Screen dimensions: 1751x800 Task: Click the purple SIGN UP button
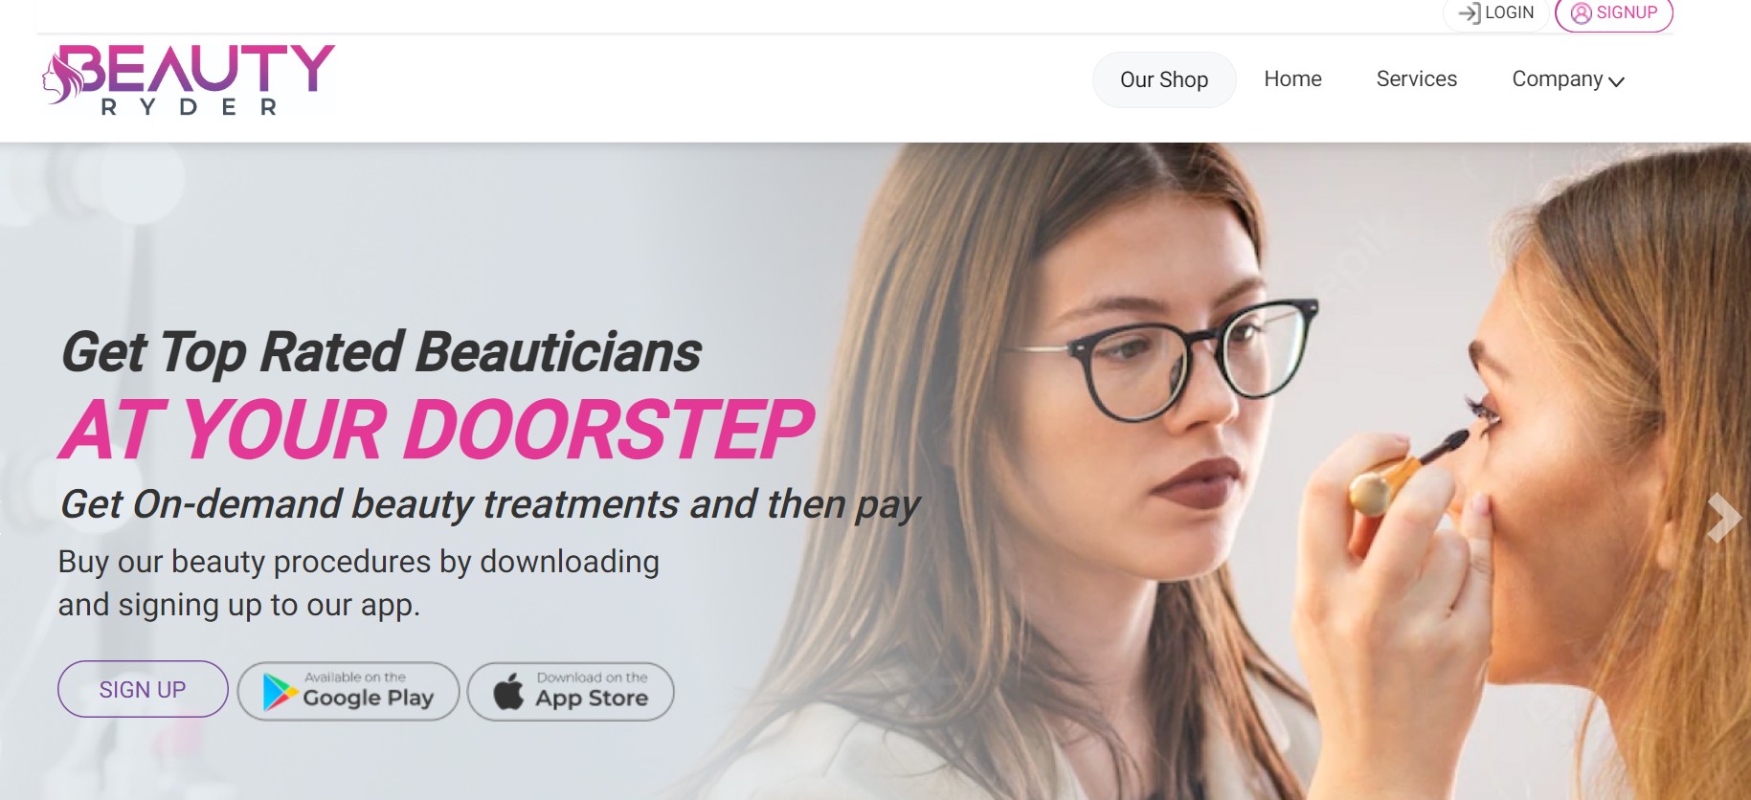tap(143, 689)
